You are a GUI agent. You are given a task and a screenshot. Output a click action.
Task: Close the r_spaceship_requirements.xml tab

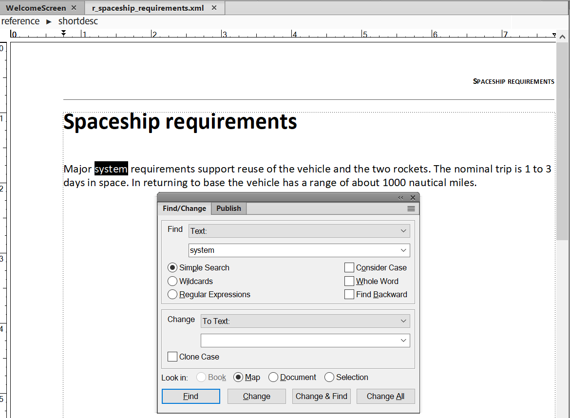[x=215, y=8]
